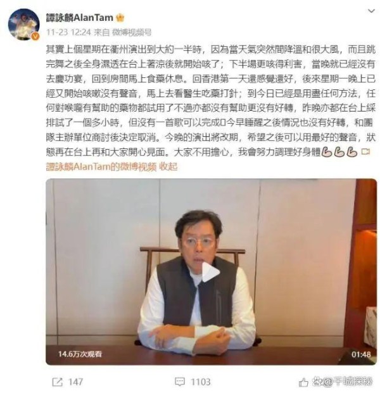Click the share/repost icon
Screen dimensions: 380x395
[57, 382]
